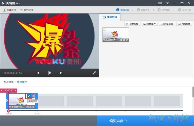The width and height of the screenshot is (194, 126).
Task: Jump to previous clip in the player
Action: coord(38,73)
